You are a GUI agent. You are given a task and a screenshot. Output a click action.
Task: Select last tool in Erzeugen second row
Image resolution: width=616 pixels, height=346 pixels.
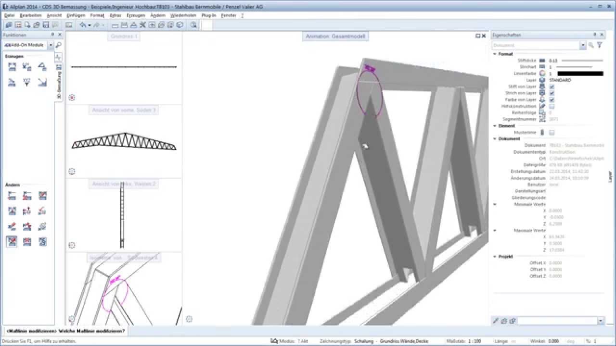(42, 82)
